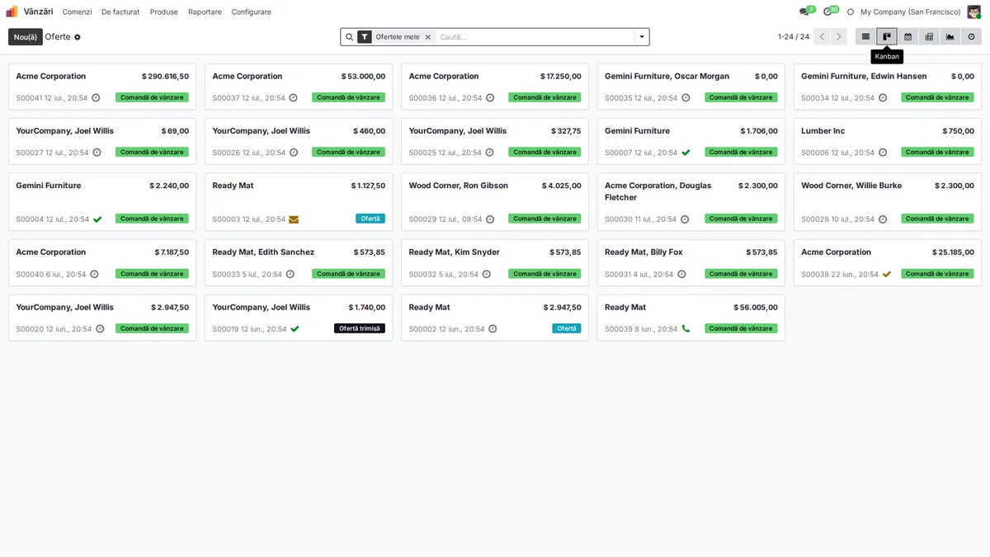
Task: Select the $ 56.005,00 amount on Ready Mat
Action: 756,308
